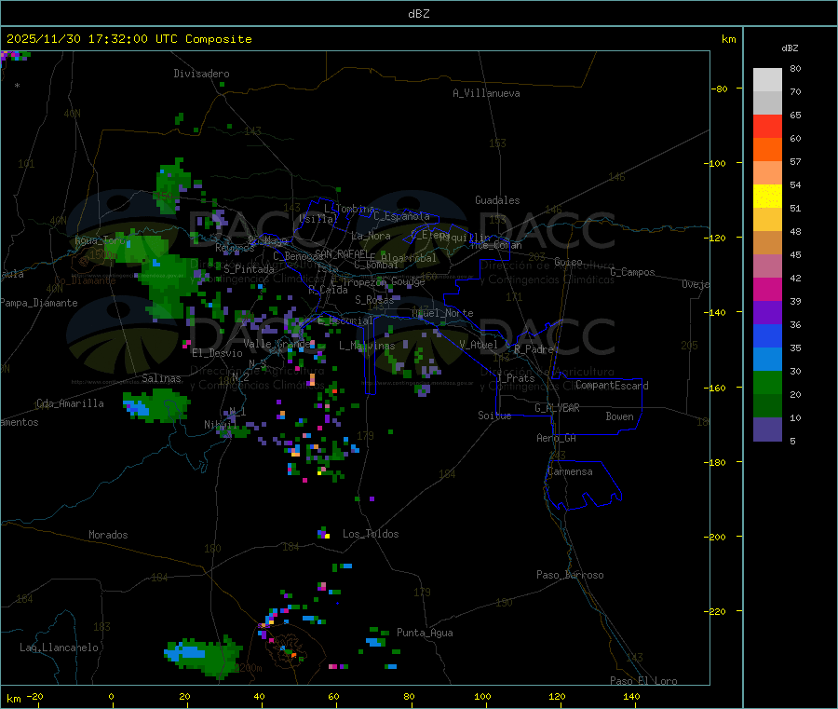Pick the light gray 70-80 dBZ legend swatch
The width and height of the screenshot is (838, 709).
point(767,80)
